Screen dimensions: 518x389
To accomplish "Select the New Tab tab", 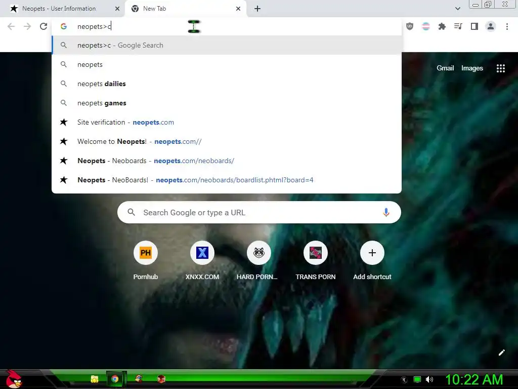I will click(185, 9).
